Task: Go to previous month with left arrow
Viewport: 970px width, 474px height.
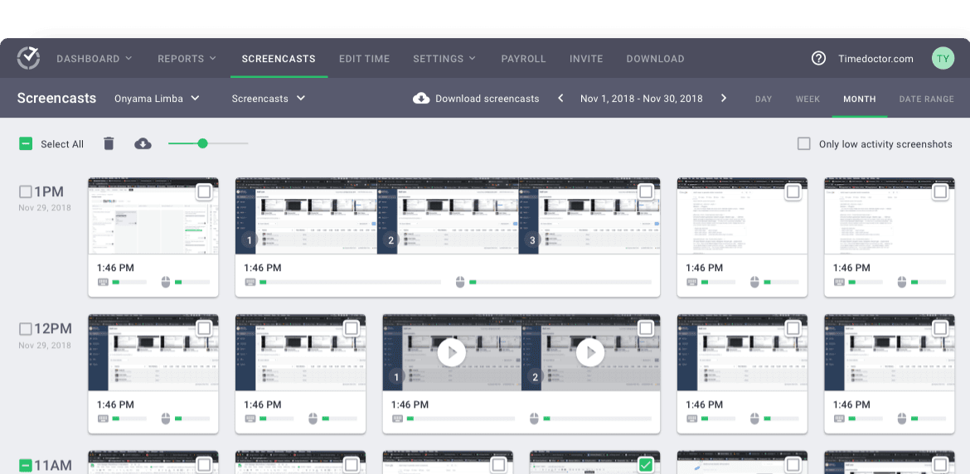Action: pyautogui.click(x=560, y=99)
